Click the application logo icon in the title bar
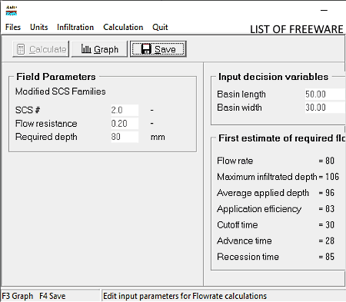 12,11
